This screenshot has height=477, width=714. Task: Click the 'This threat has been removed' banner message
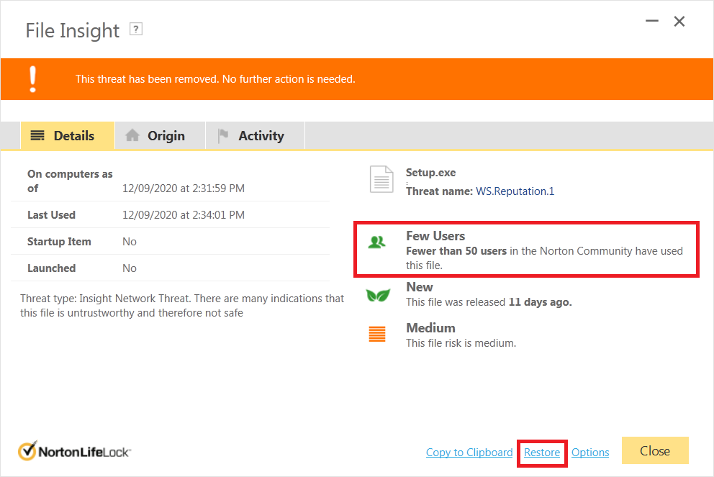215,79
